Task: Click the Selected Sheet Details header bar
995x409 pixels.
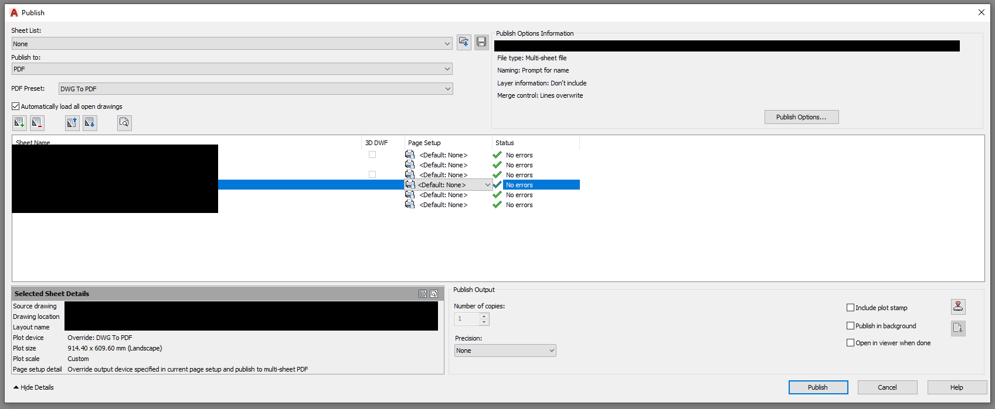Action: coord(227,294)
